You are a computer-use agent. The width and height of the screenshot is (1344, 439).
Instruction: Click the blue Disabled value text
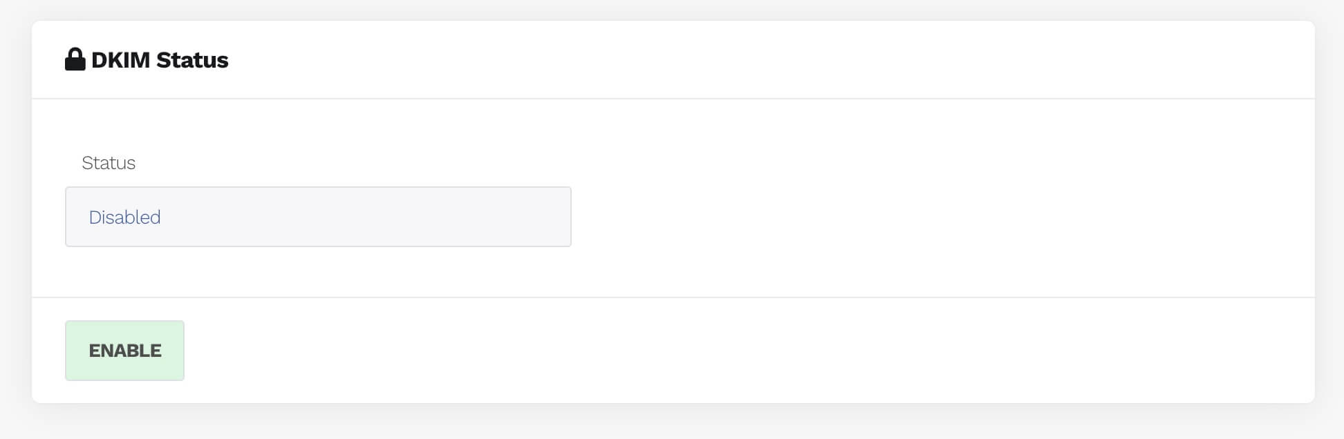(125, 217)
